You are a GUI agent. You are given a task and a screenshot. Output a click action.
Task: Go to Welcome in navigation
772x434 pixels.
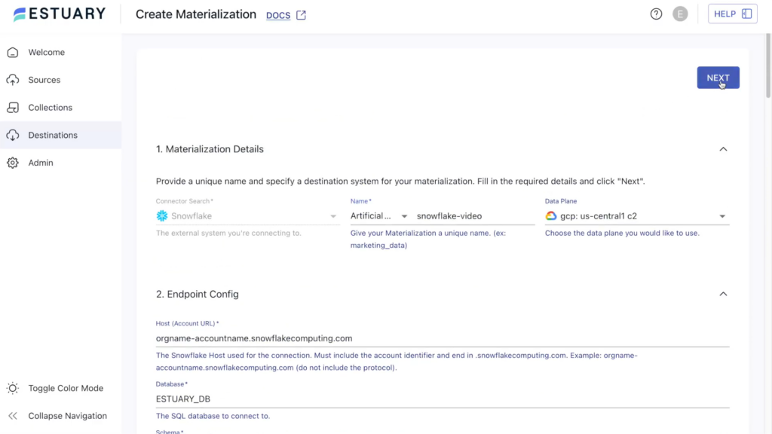point(46,52)
